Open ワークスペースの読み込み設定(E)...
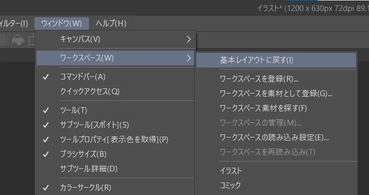Screen dimensions: 369x195 click(x=276, y=137)
